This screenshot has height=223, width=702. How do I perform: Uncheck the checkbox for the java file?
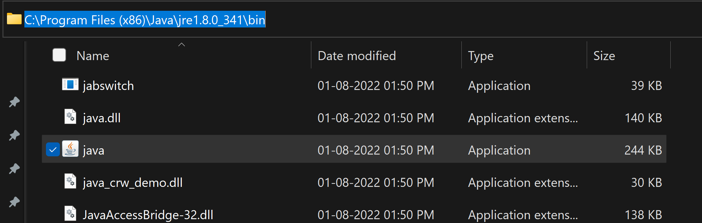53,150
